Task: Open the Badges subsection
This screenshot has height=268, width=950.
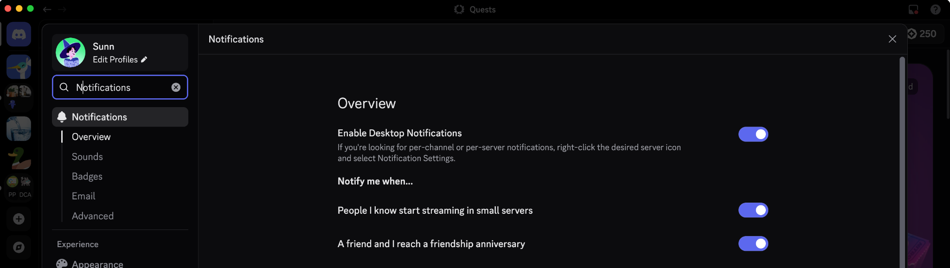Action: (87, 177)
